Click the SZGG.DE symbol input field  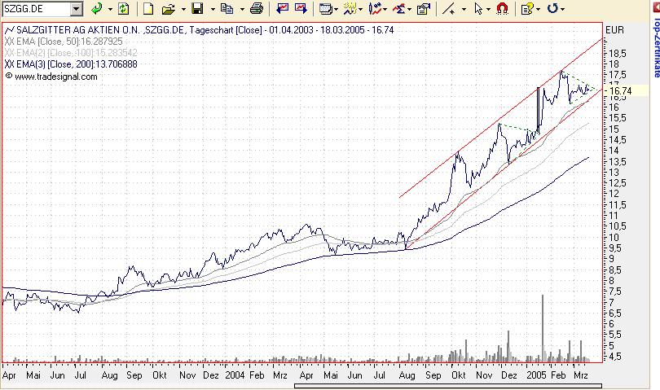tap(36, 8)
